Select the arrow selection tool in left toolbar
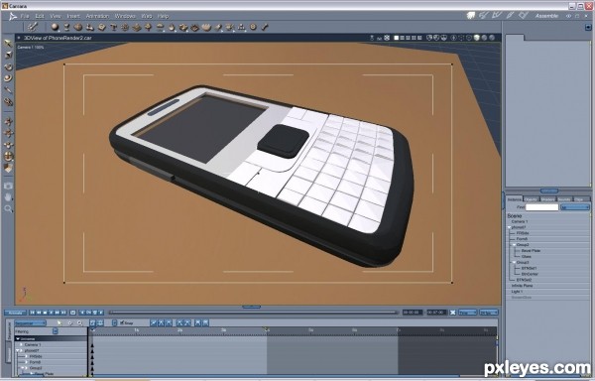595x381 pixels. [8, 43]
